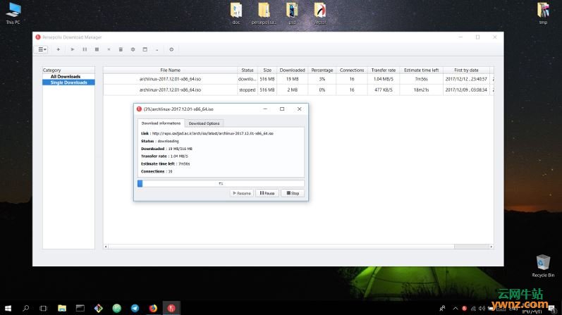The height and width of the screenshot is (315, 562).
Task: Click the 477 KB/S transfer rate cell
Action: (x=384, y=90)
